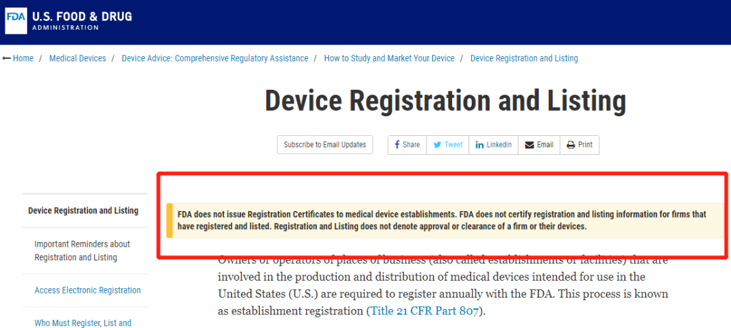Click the FDA logo in header
Screen dimensions: 731x328
click(x=16, y=21)
